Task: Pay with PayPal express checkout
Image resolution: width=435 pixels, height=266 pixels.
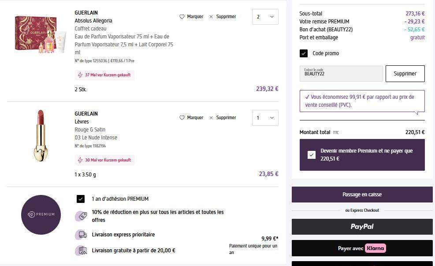Action: tap(362, 226)
